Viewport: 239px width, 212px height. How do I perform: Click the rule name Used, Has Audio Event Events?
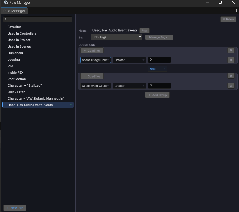[115, 30]
